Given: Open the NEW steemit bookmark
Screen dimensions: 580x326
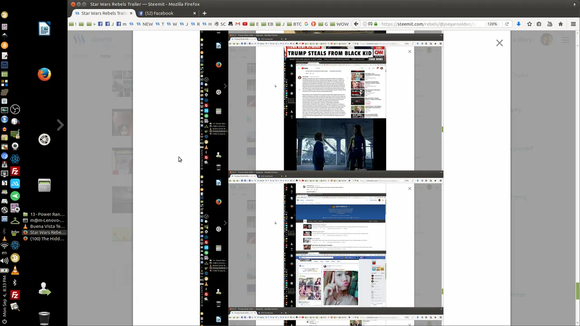Looking at the screenshot, I should (145, 24).
